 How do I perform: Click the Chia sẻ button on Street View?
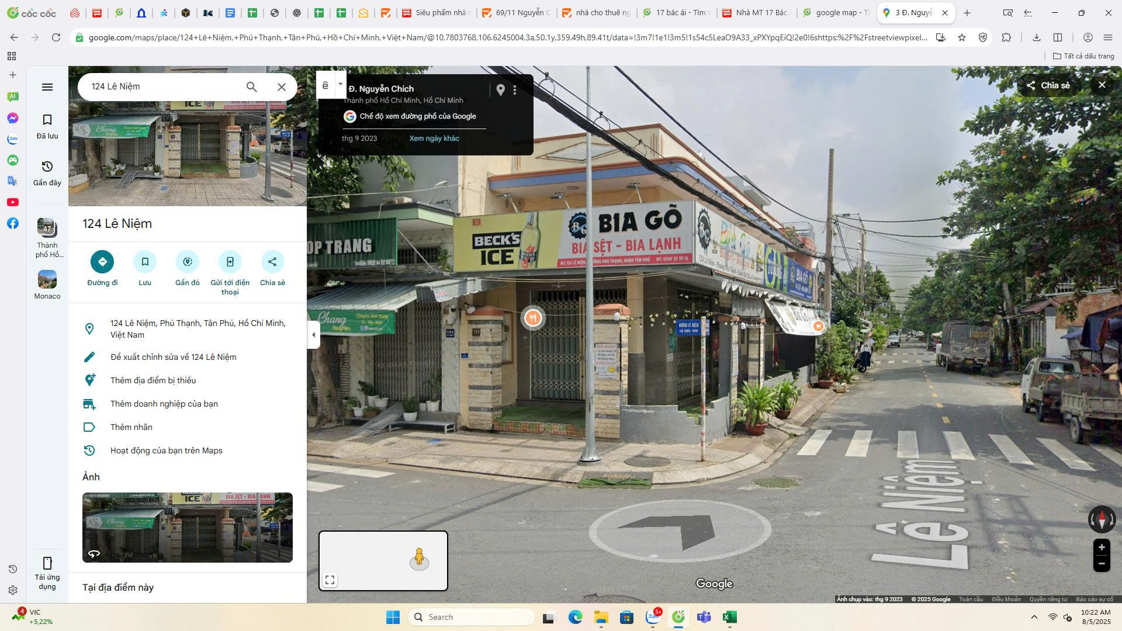(x=1048, y=85)
